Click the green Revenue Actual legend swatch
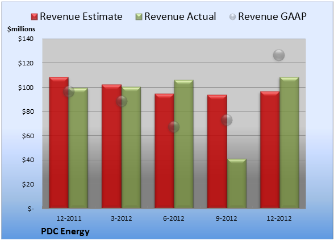Viewport: 334px width, 240px height. [x=139, y=17]
